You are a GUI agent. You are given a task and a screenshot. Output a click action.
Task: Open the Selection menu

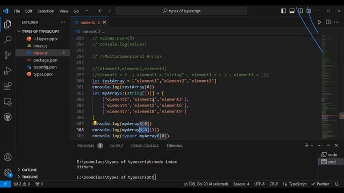[x=46, y=11]
